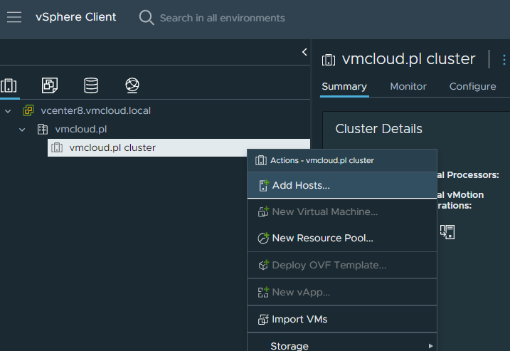Open the Configure tab

point(472,86)
